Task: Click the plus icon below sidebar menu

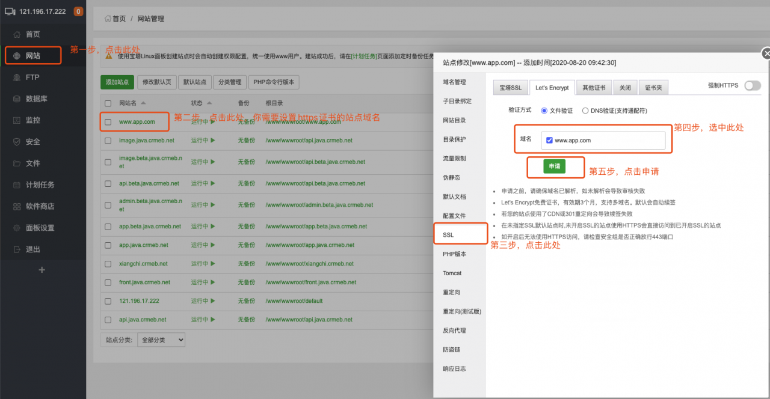Action: coord(42,270)
